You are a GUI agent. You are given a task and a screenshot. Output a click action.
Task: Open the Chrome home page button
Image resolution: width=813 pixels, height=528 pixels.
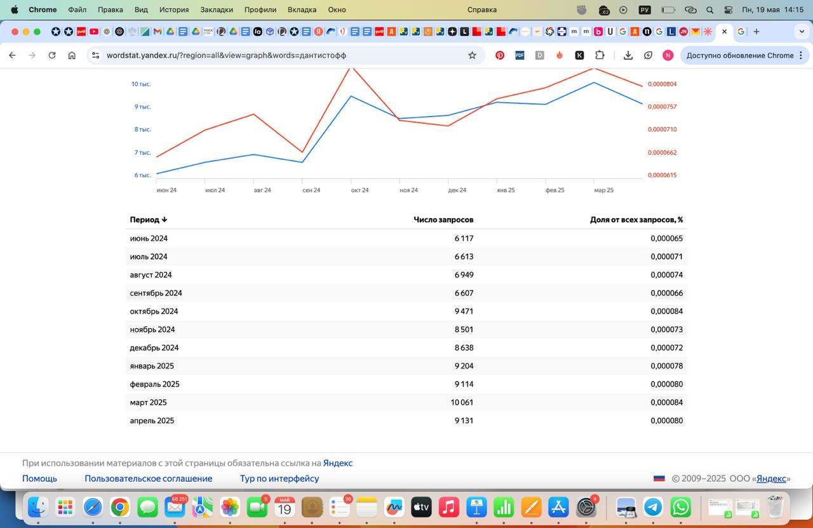pos(72,55)
